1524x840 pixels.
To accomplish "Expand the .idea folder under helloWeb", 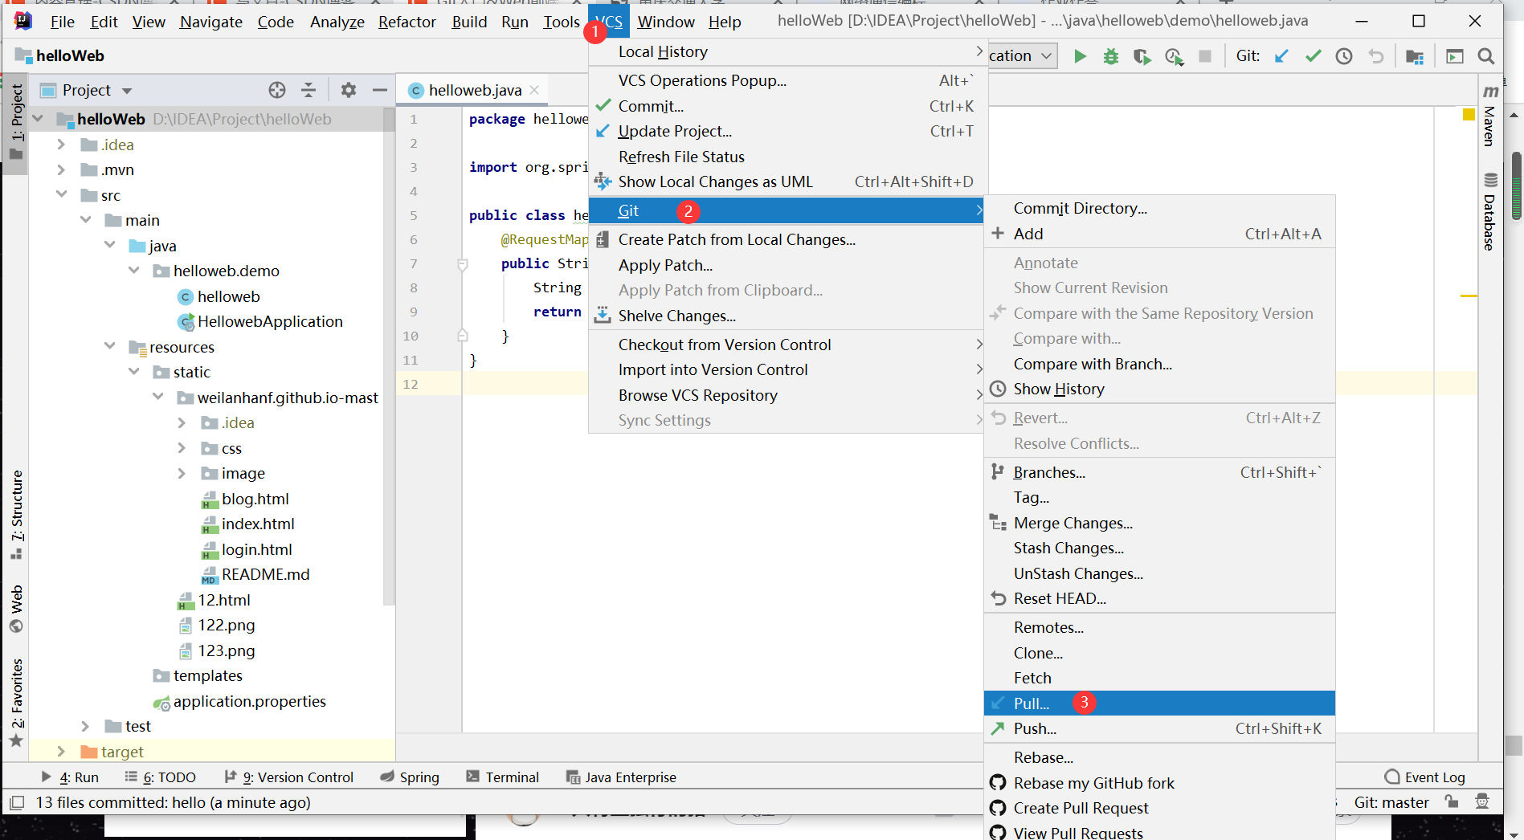I will [61, 145].
